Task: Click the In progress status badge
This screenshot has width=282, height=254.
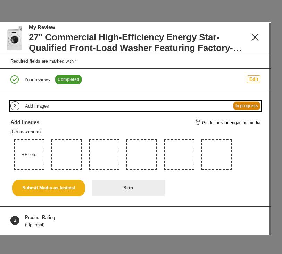Action: point(247,106)
